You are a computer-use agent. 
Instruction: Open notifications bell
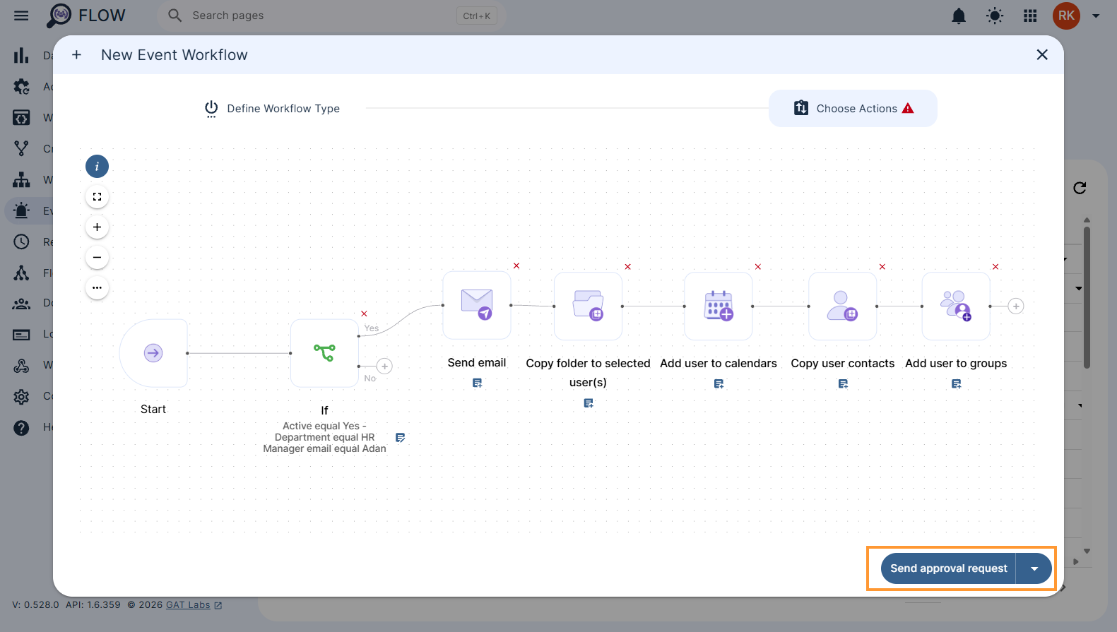coord(958,16)
